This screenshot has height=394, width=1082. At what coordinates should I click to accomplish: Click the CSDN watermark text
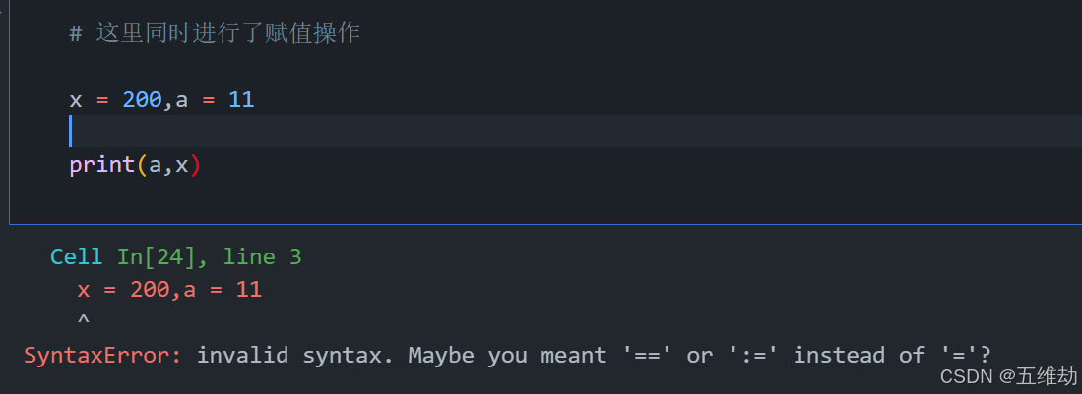pos(966,376)
